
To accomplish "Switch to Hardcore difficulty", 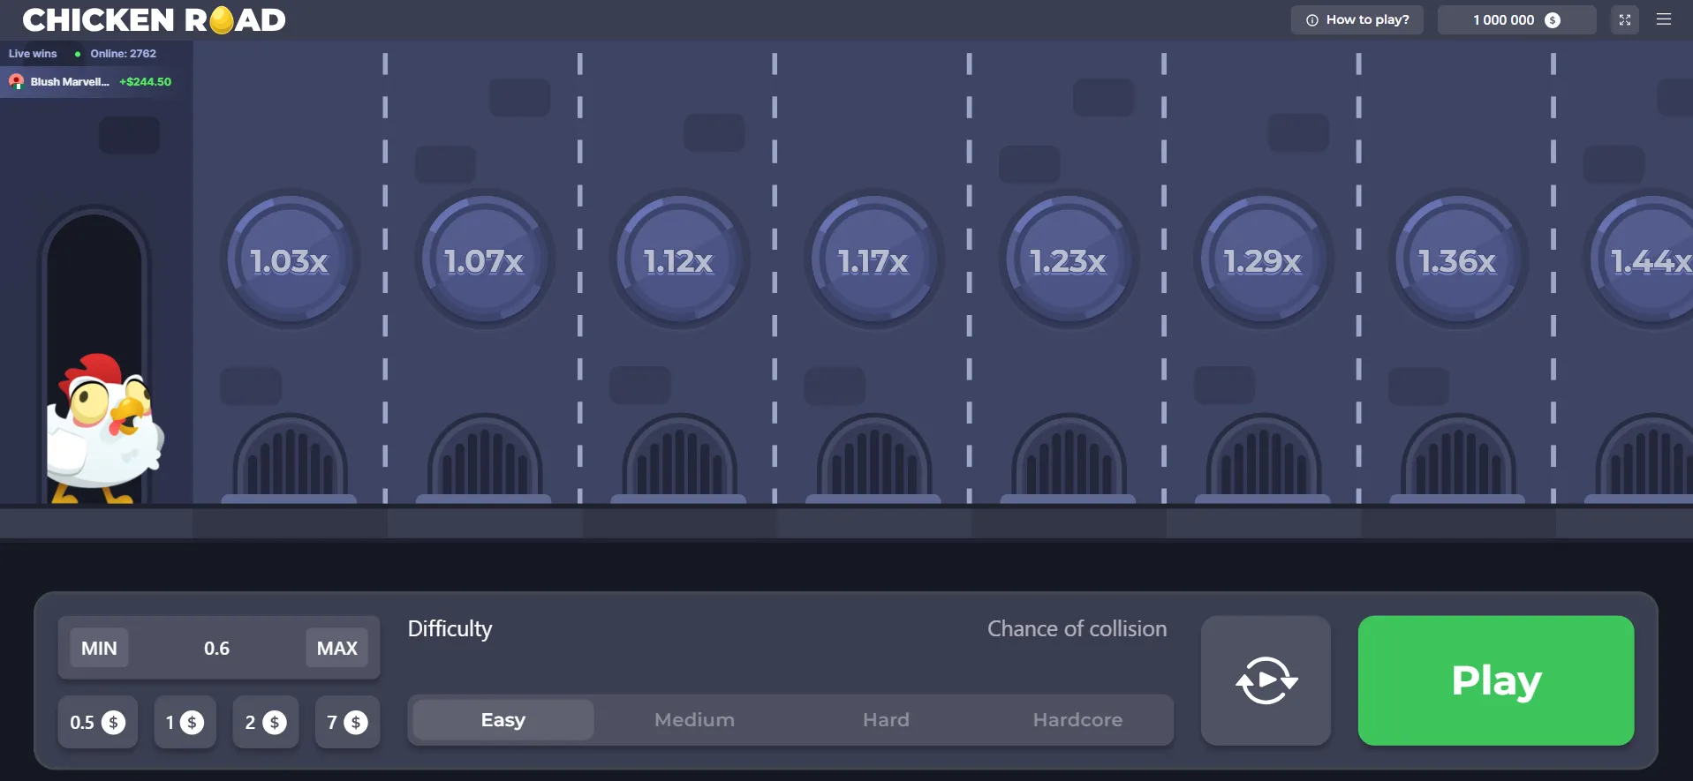I will point(1077,720).
